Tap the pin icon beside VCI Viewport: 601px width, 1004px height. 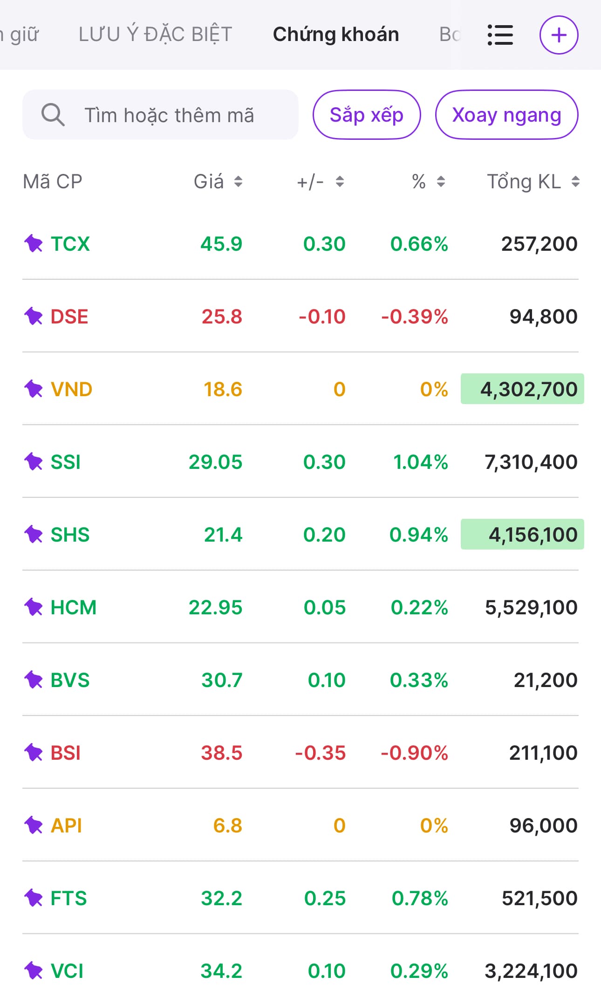(34, 971)
